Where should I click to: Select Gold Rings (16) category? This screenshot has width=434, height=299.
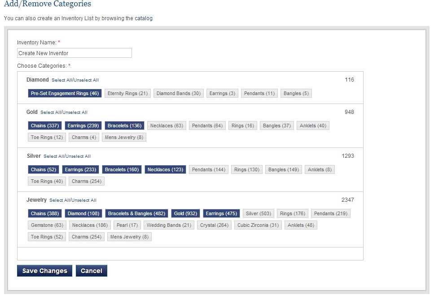tap(243, 126)
